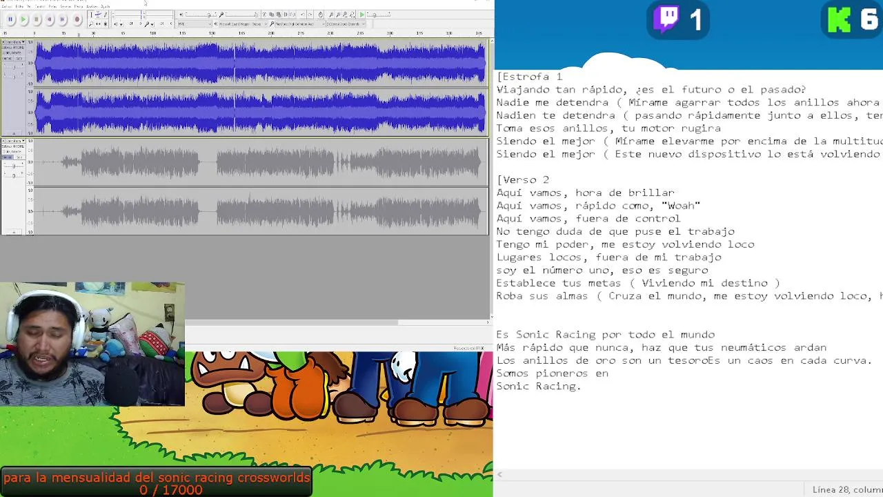Fit selection to window width
The image size is (883, 497).
(x=345, y=14)
